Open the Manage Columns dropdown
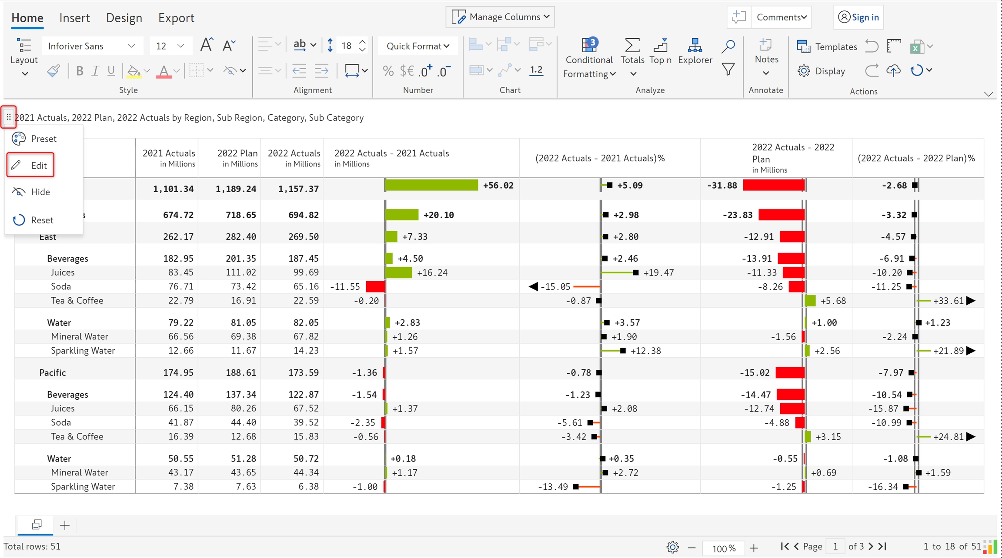1002x558 pixels. click(500, 17)
